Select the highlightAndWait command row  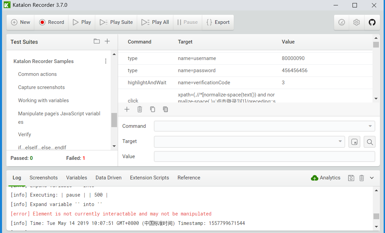coord(245,83)
